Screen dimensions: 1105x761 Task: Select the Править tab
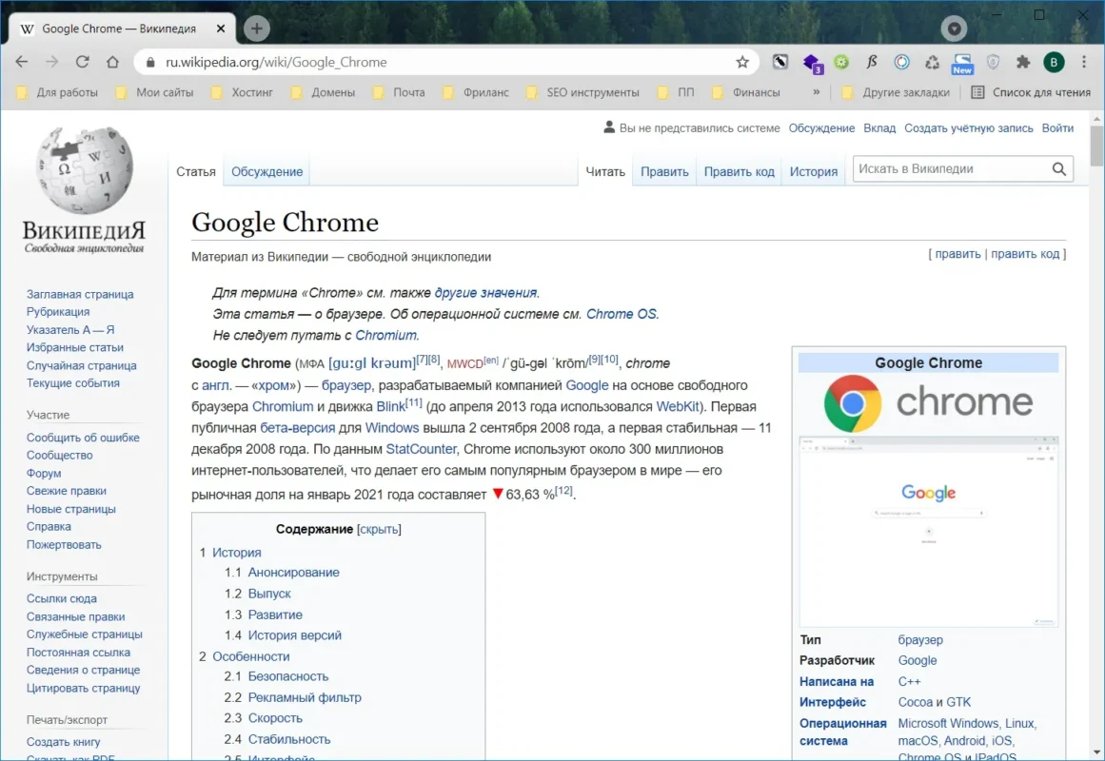[x=664, y=171]
